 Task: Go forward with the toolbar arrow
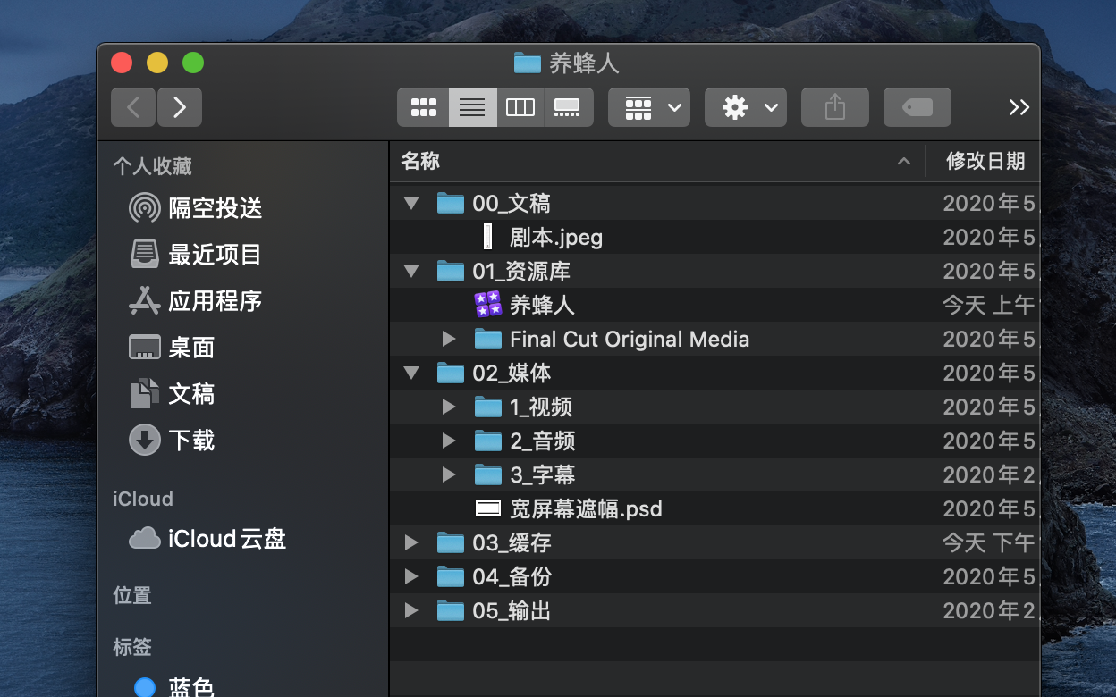pos(179,107)
